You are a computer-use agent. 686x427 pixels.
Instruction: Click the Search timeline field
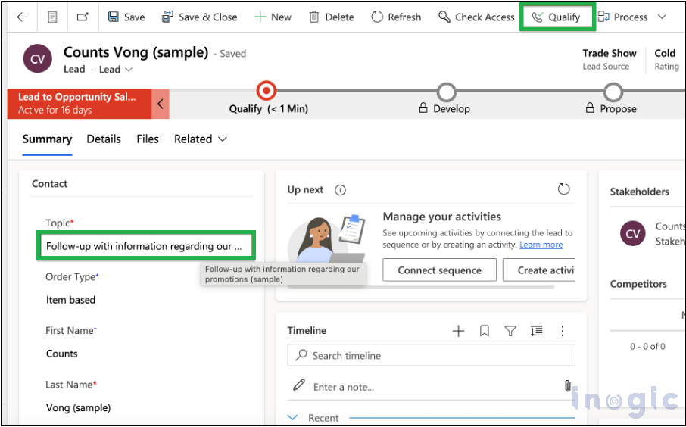pyautogui.click(x=432, y=355)
